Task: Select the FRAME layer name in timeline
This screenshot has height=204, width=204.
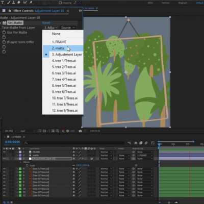Action: point(36,152)
